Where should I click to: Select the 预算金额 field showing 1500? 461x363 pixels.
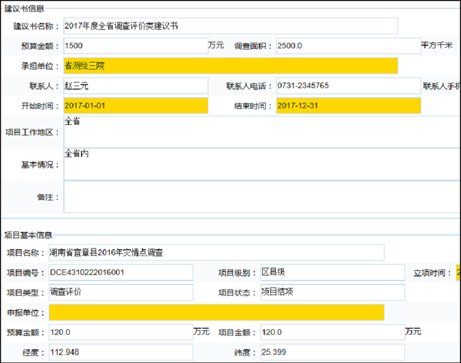[133, 46]
